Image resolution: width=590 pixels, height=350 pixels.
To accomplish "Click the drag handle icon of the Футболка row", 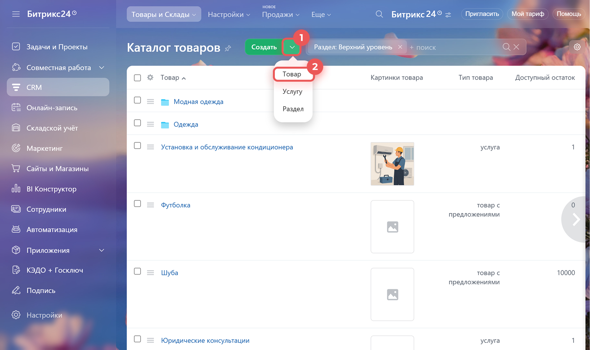I will click(x=150, y=205).
